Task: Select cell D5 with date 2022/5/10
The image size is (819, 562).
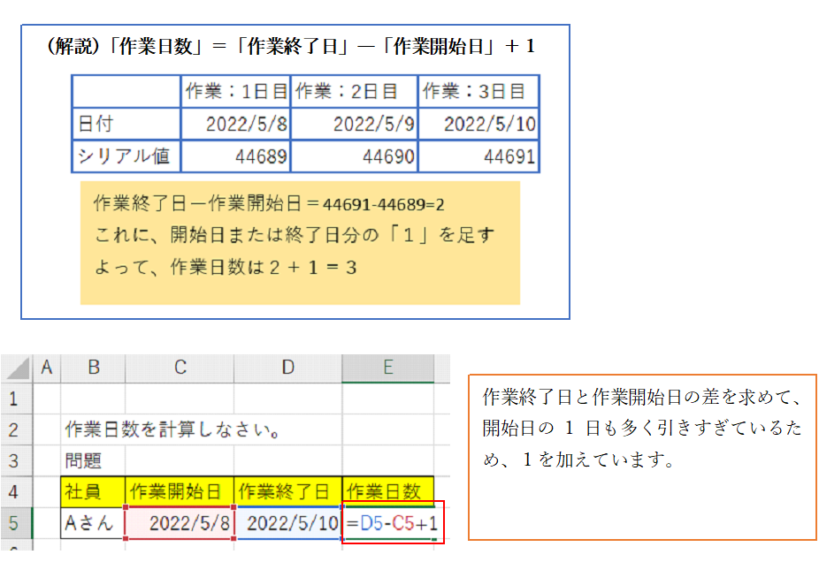Action: [287, 522]
